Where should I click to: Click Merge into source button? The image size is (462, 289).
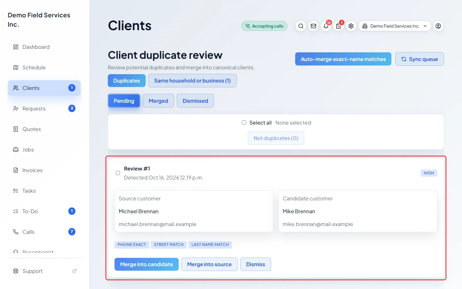pos(210,264)
